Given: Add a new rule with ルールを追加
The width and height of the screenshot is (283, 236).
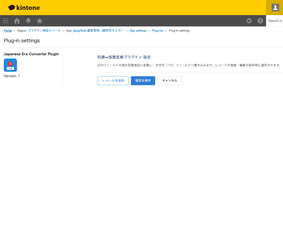Looking at the screenshot, I should [113, 81].
